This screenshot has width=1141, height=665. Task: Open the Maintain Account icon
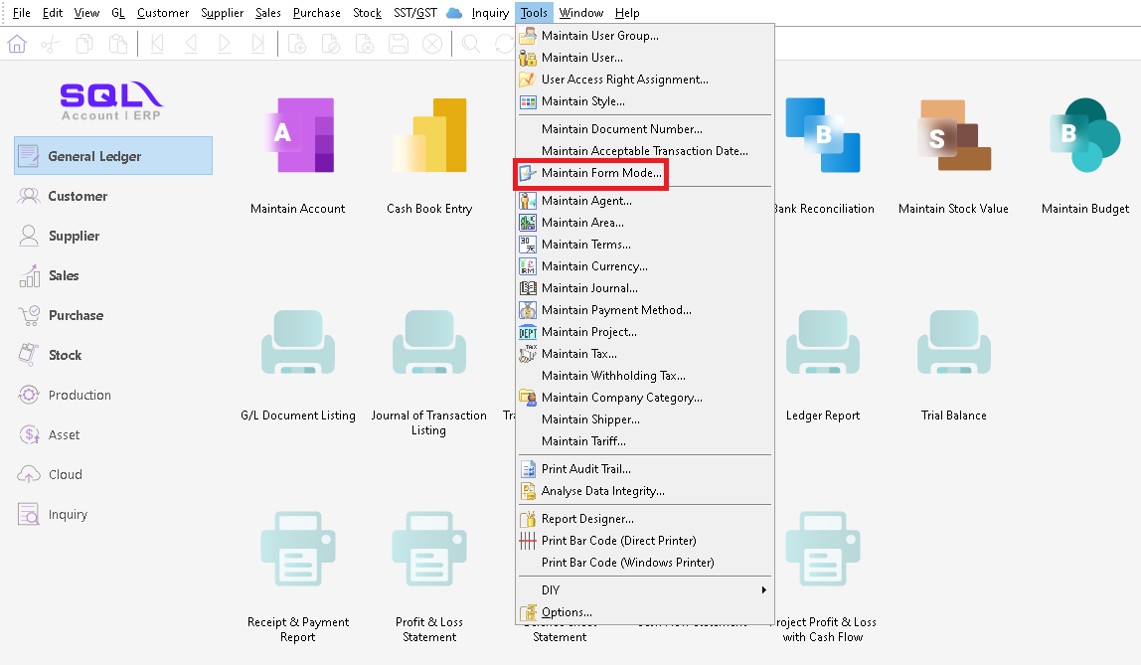tap(297, 136)
